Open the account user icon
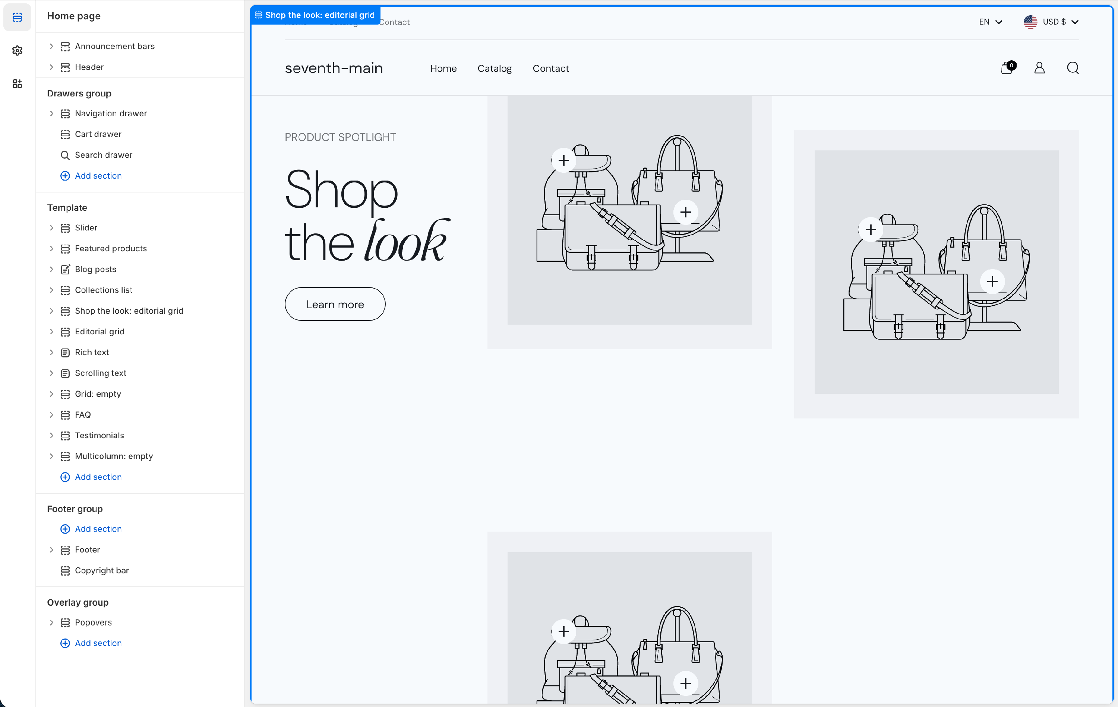Viewport: 1118px width, 707px height. (1039, 68)
